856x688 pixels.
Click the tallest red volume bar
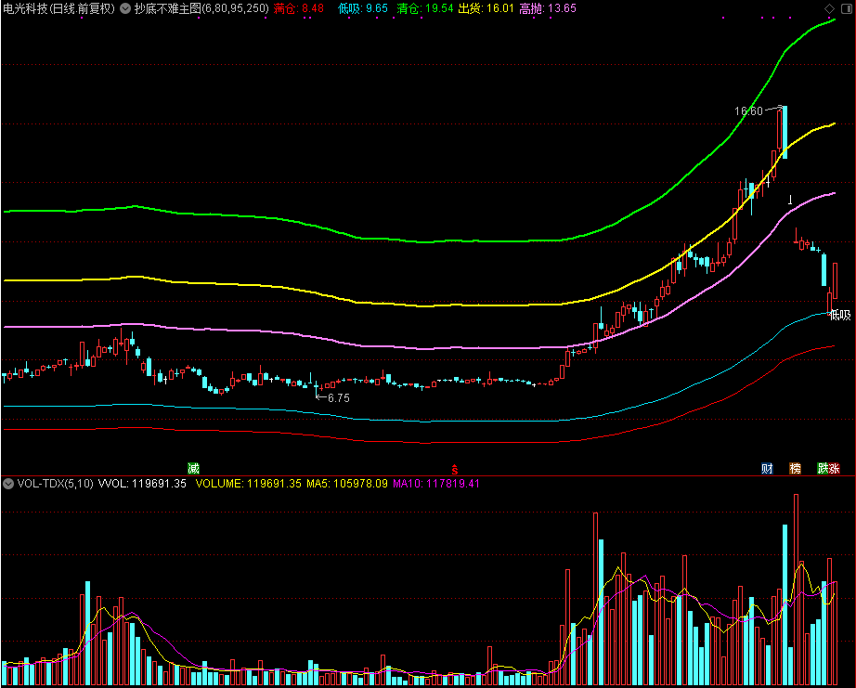(796, 590)
